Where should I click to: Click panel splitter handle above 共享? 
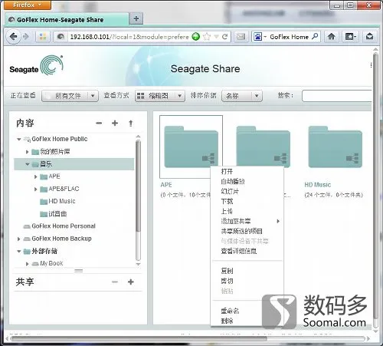click(78, 271)
